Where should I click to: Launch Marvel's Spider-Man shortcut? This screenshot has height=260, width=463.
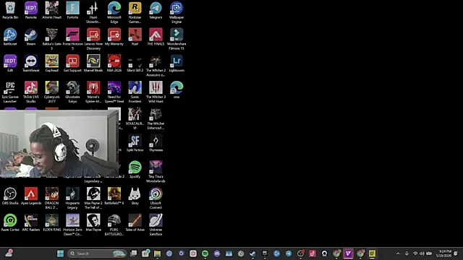point(93,92)
